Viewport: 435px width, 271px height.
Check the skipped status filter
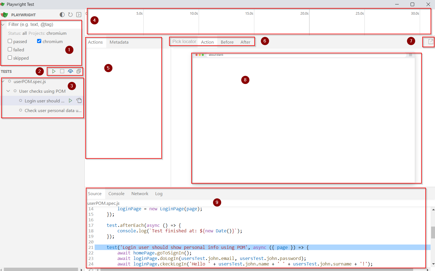tap(10, 58)
